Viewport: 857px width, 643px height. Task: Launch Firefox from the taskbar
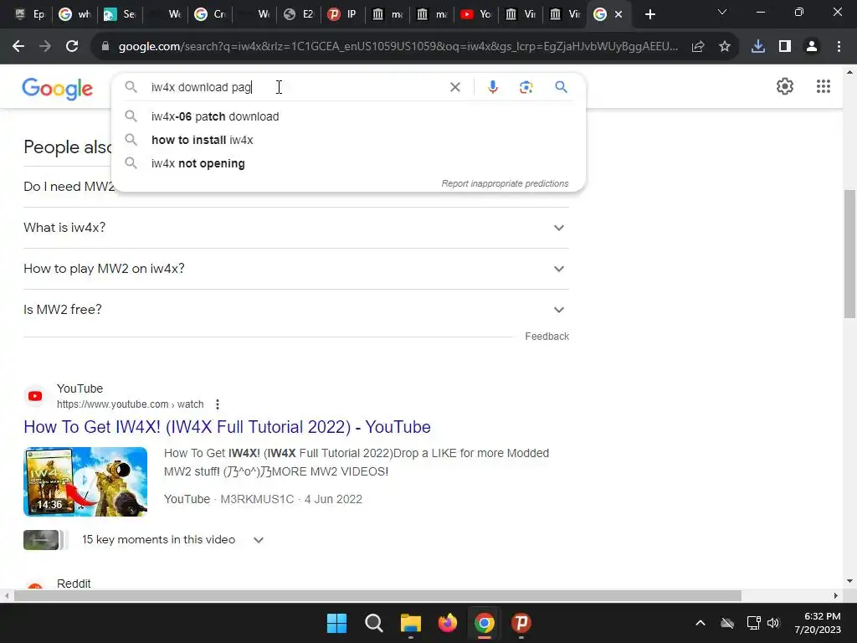pos(448,623)
